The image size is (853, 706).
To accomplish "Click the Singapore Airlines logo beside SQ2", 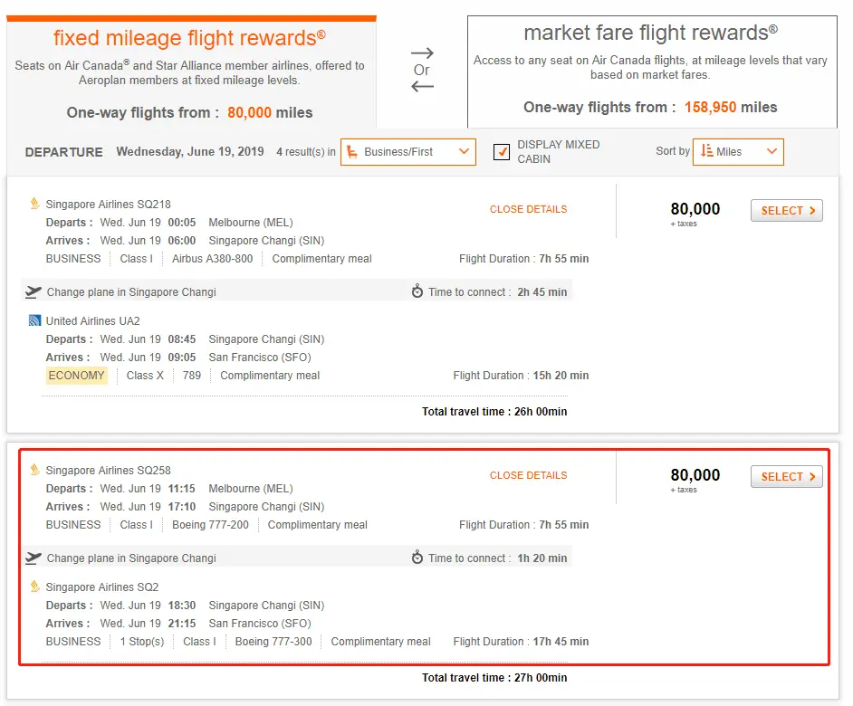I will (34, 587).
